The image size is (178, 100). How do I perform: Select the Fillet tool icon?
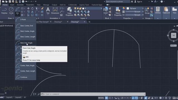(x=36, y=12)
